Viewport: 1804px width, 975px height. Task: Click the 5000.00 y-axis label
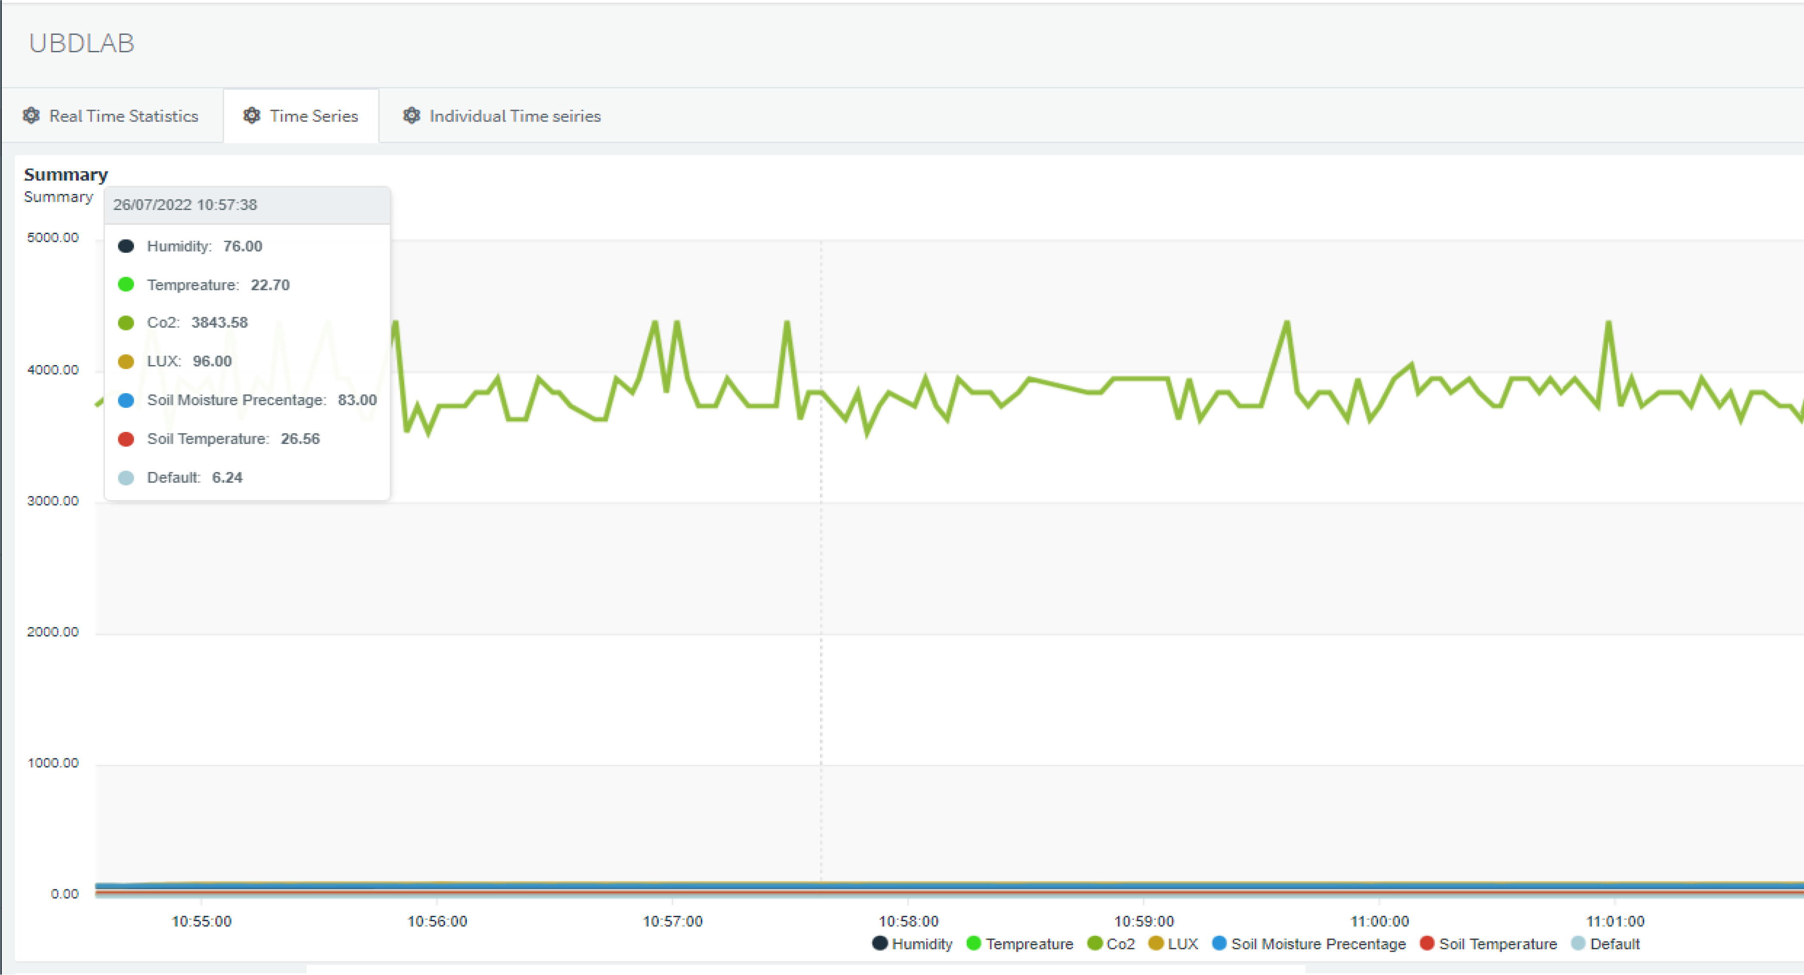click(53, 237)
